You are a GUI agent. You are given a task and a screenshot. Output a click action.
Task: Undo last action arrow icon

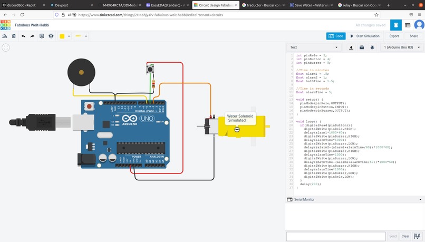click(x=23, y=36)
